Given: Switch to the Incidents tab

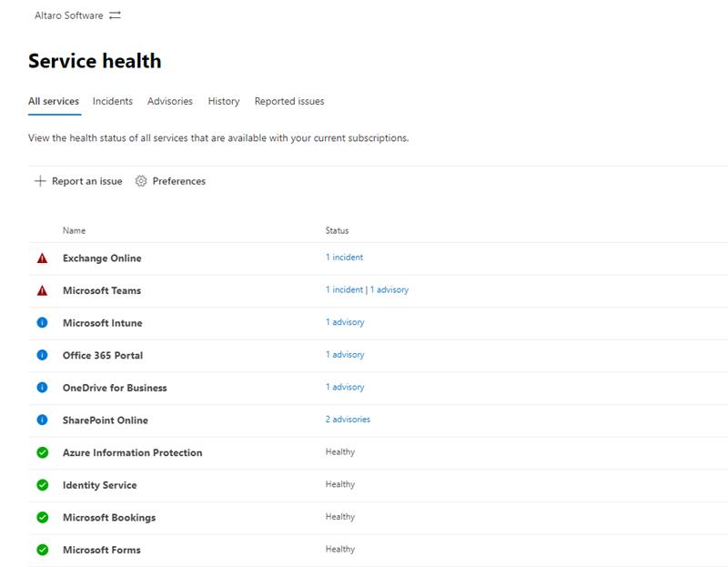Looking at the screenshot, I should tap(113, 101).
